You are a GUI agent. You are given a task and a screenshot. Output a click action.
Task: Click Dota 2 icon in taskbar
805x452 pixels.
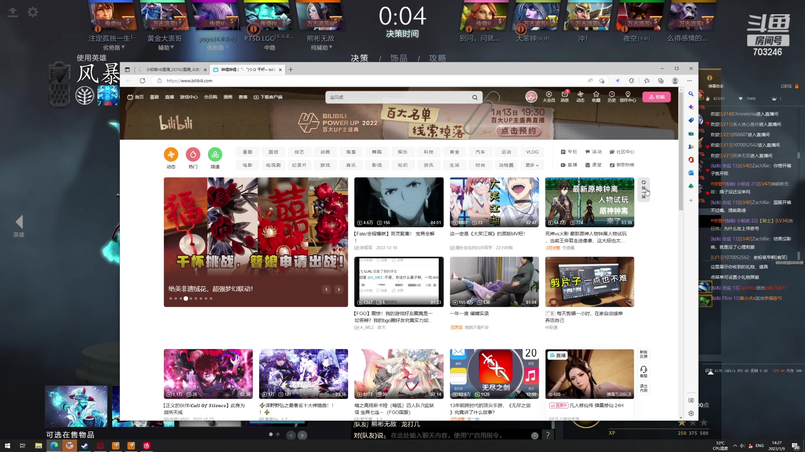(x=100, y=446)
